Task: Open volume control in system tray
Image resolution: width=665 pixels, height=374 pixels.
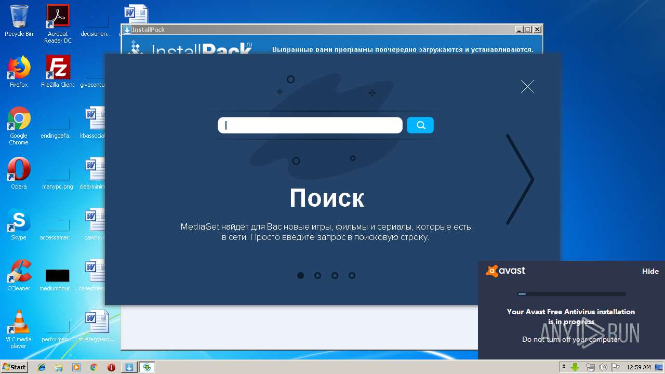Action: [x=603, y=367]
